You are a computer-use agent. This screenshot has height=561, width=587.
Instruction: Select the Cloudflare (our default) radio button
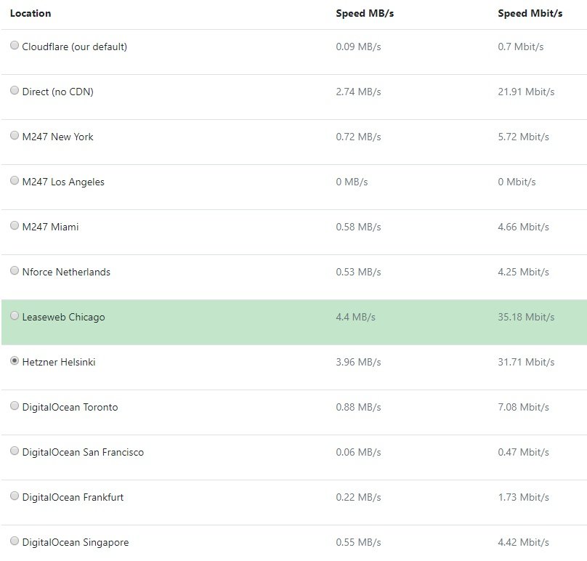coord(15,45)
